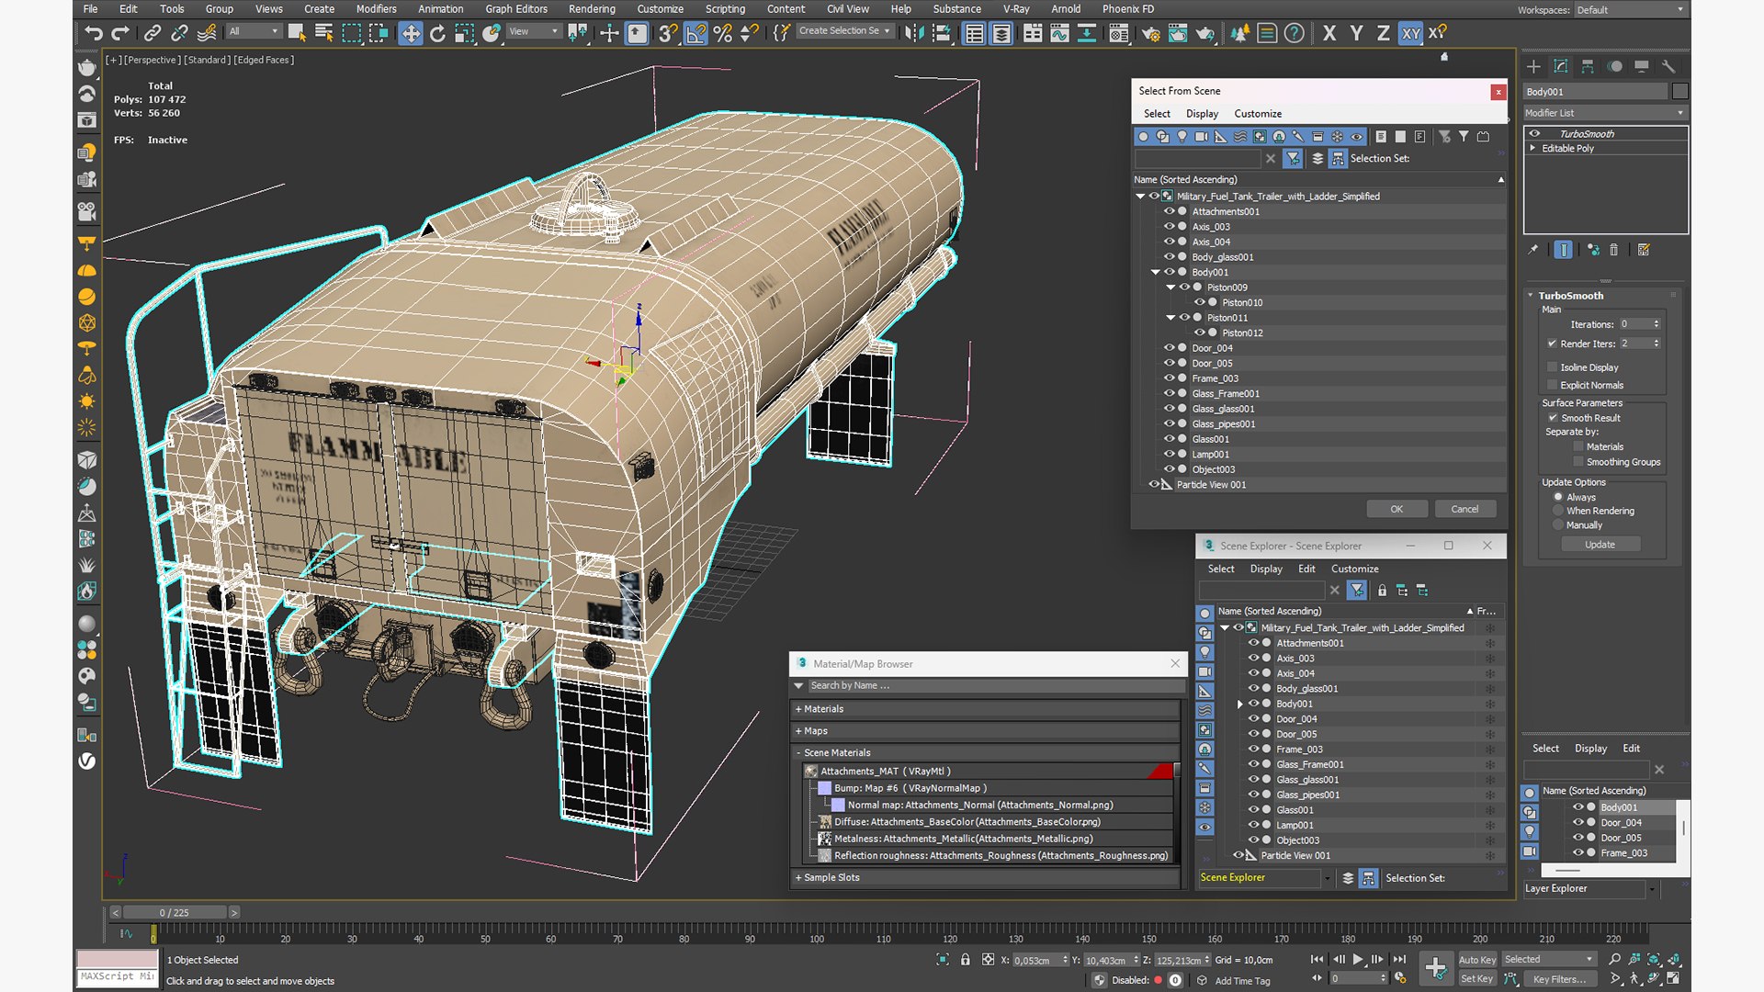Toggle the Render Iters checkbox

tap(1552, 344)
